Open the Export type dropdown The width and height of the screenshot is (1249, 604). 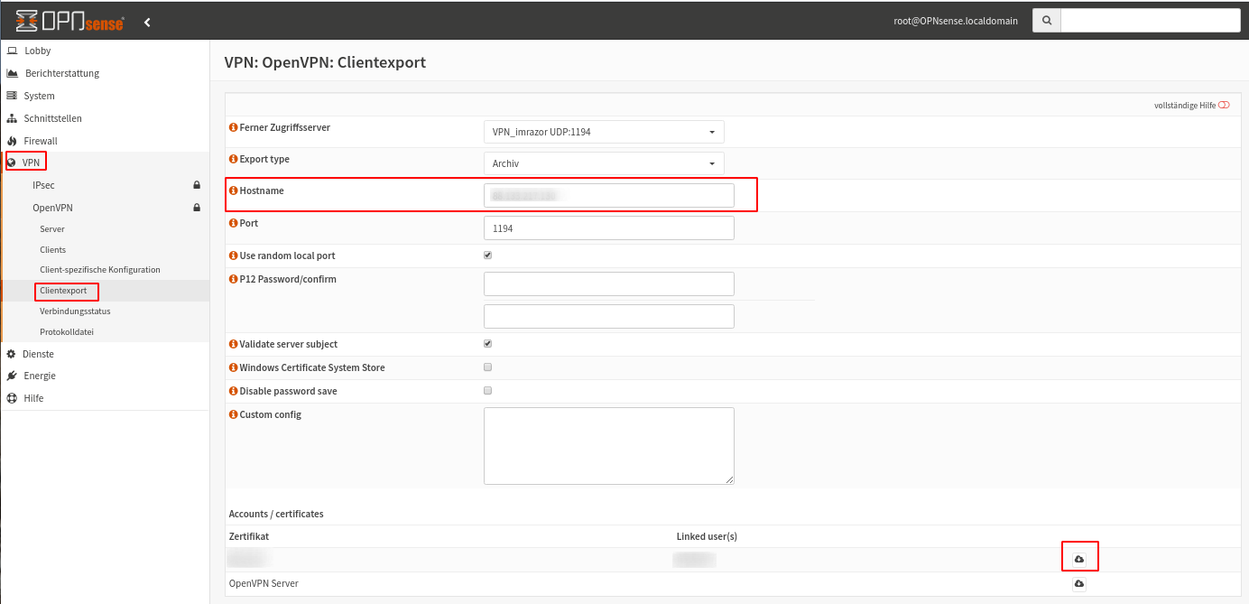(x=604, y=163)
